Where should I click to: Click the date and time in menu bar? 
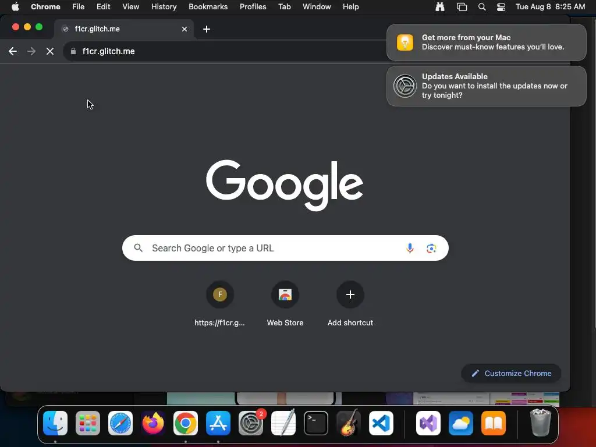pos(550,7)
